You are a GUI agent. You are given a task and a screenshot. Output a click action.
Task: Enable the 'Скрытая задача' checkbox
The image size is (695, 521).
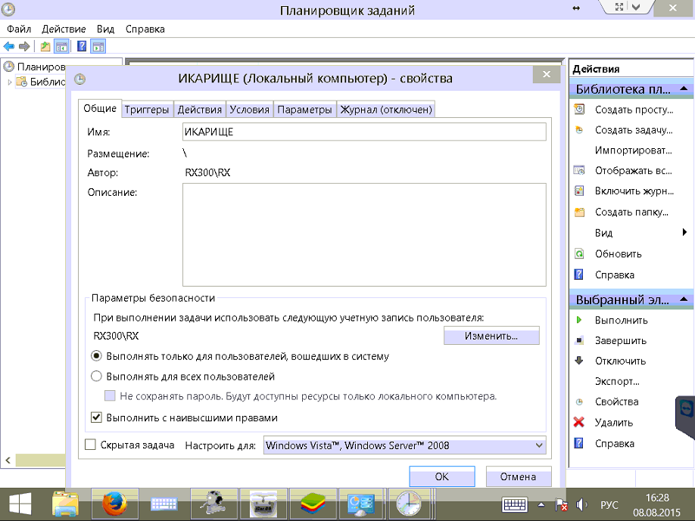[x=91, y=445]
